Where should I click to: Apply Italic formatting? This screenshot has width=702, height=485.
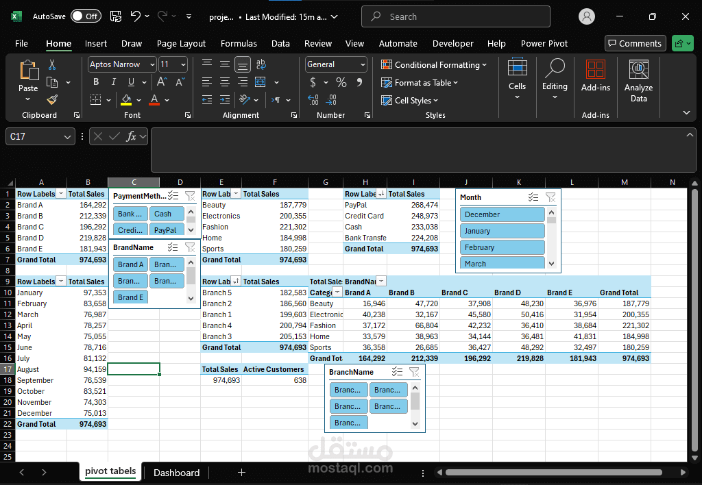point(114,82)
